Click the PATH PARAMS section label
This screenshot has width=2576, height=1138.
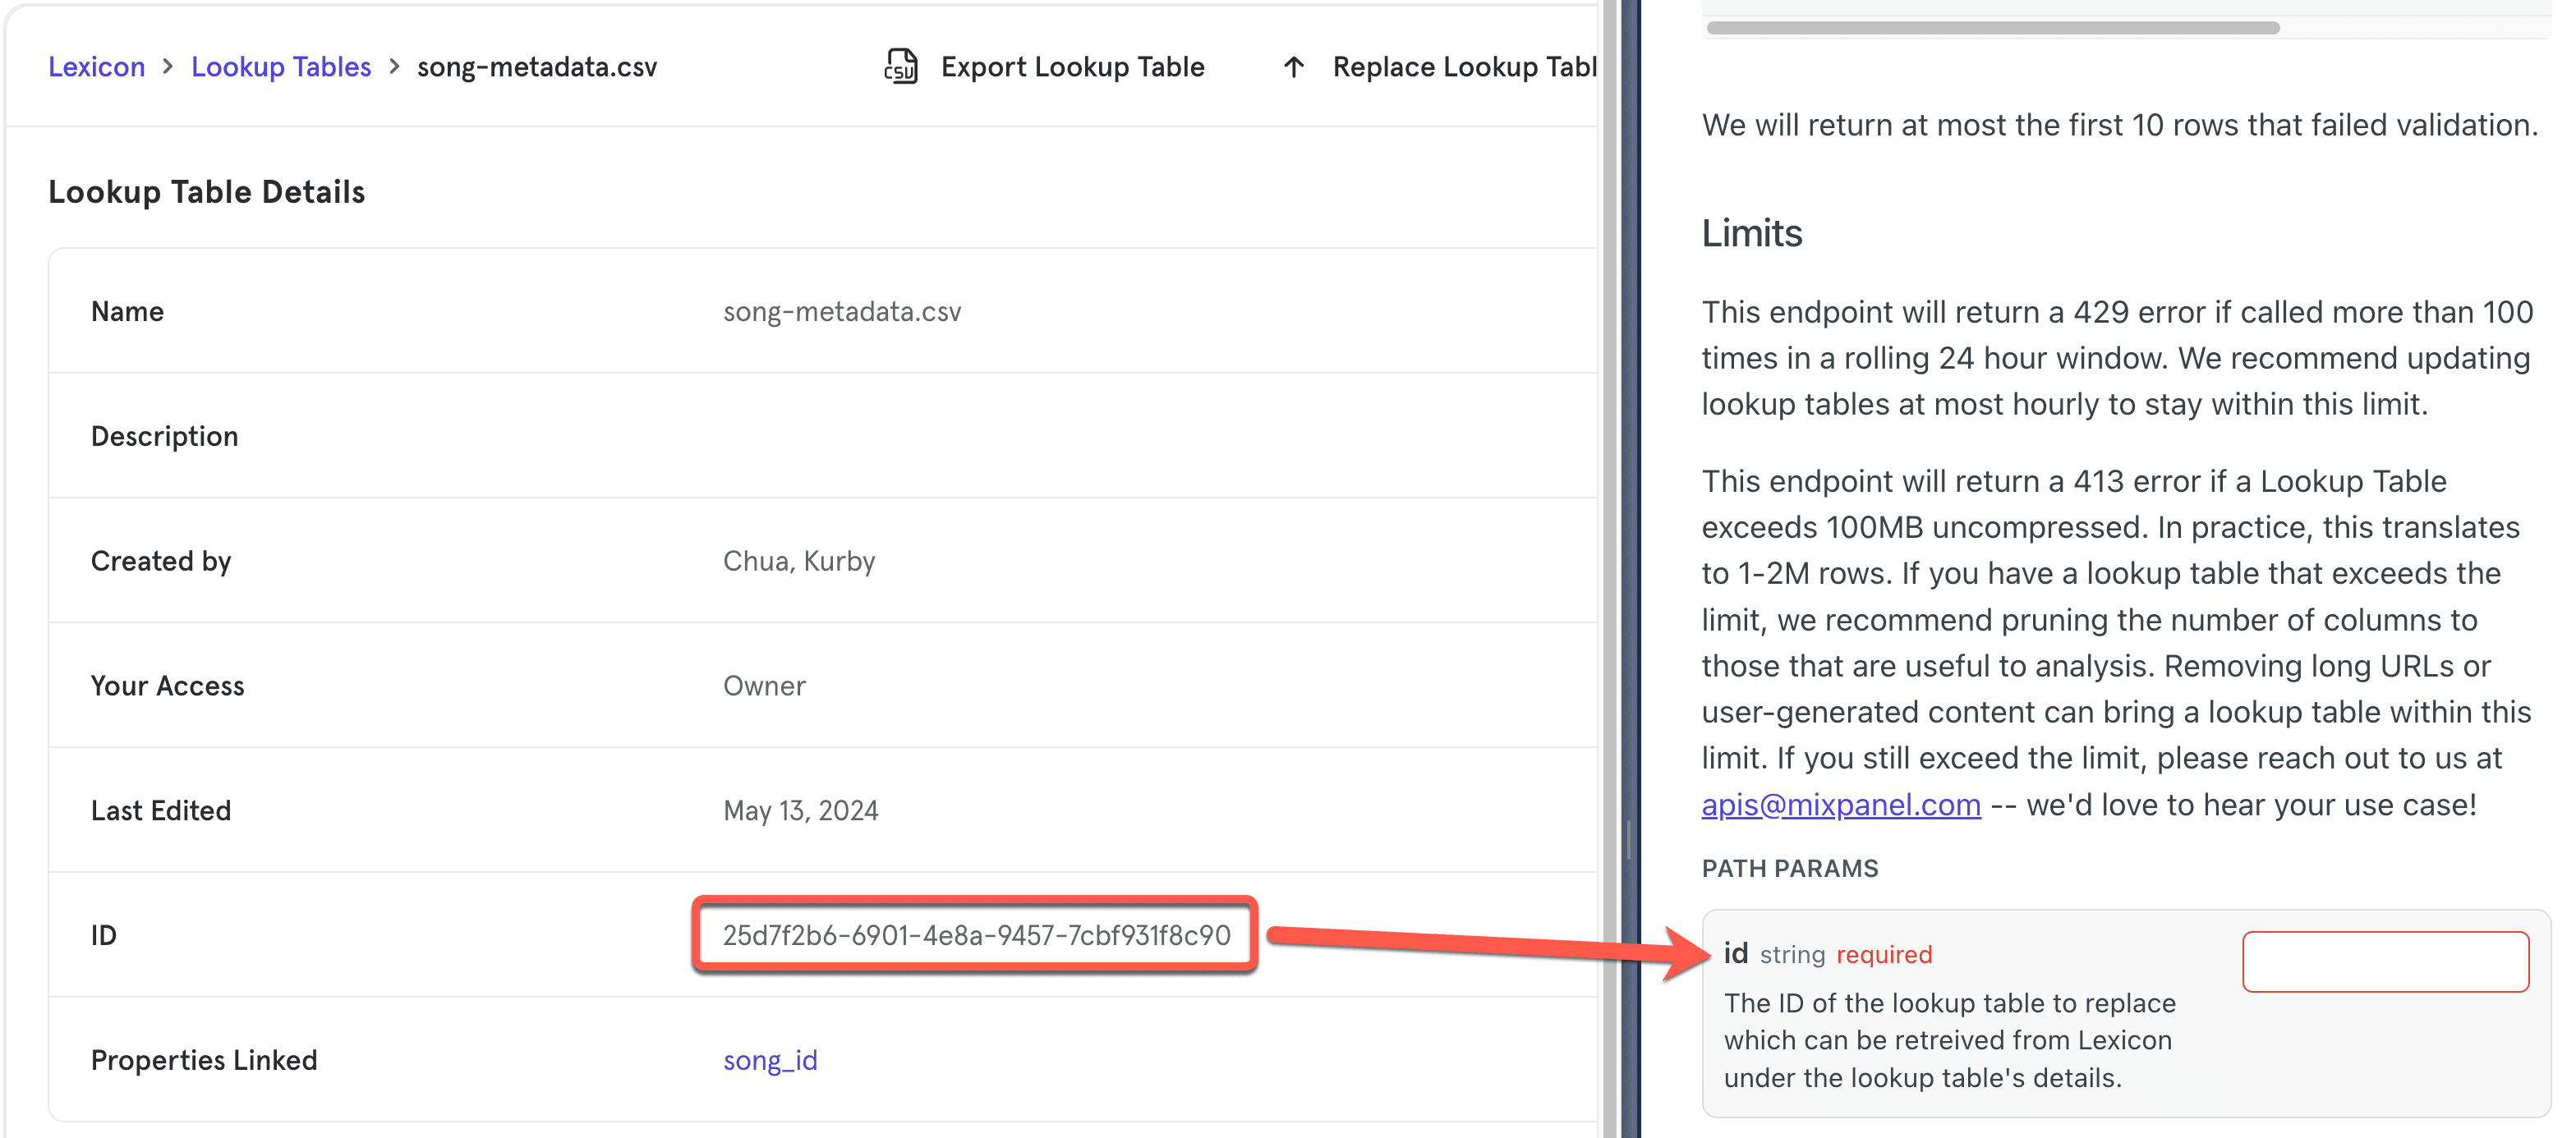(1789, 868)
